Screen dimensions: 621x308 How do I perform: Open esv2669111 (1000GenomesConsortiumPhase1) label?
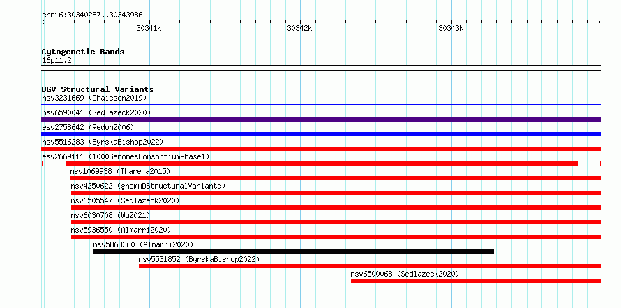126,156
